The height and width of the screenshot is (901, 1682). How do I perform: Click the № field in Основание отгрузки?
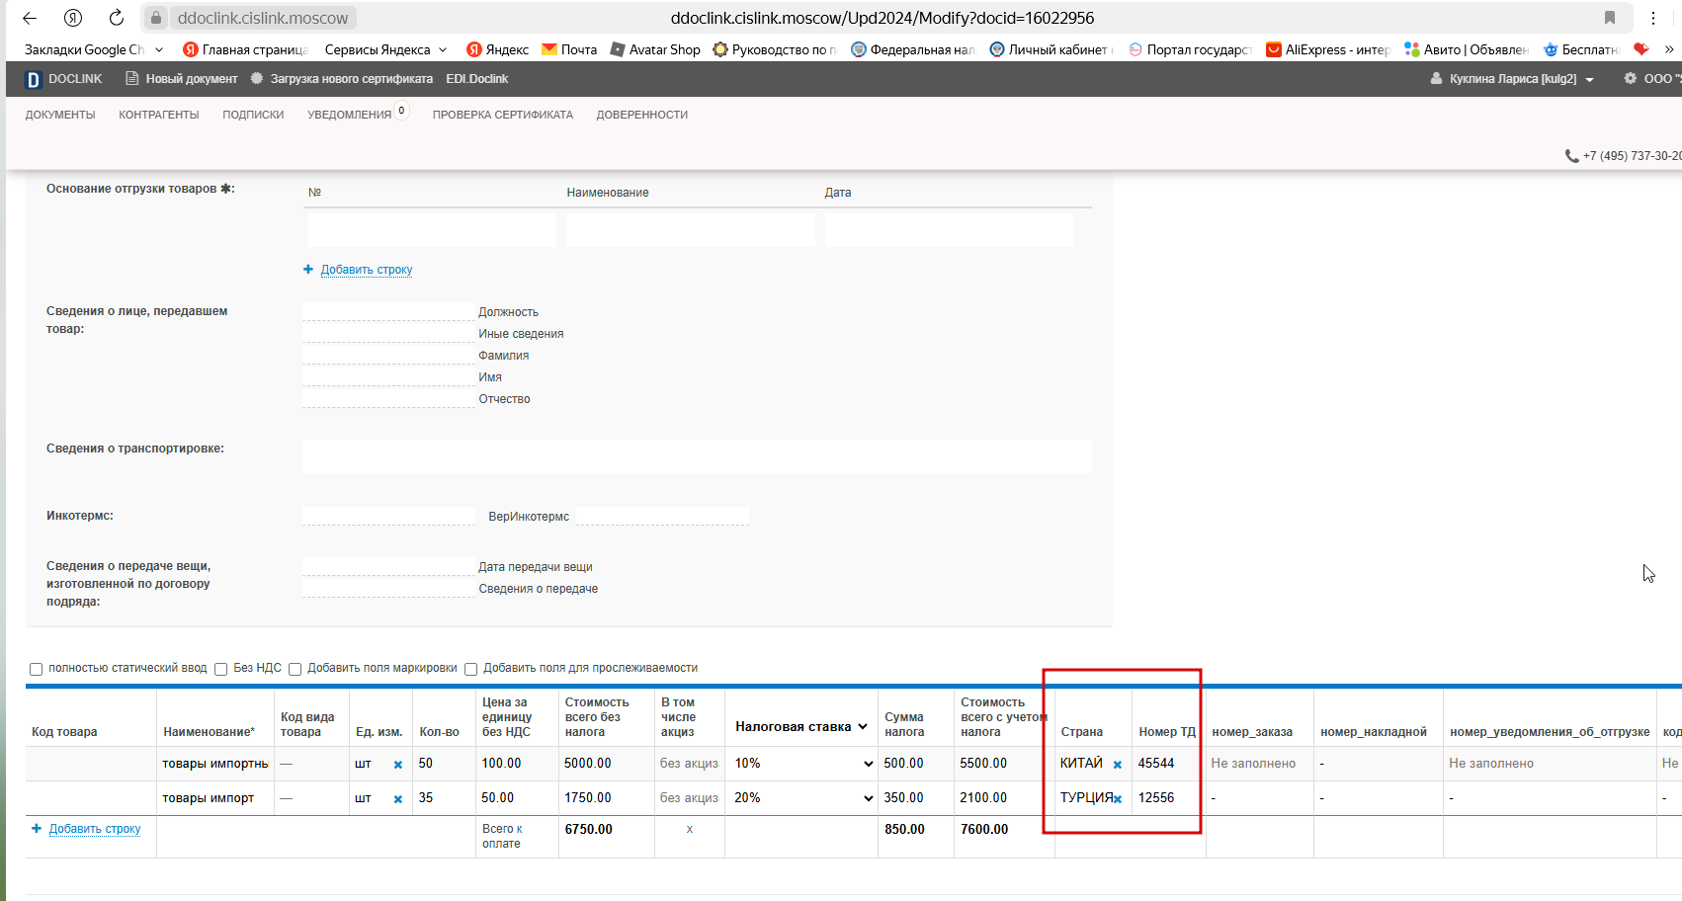432,230
